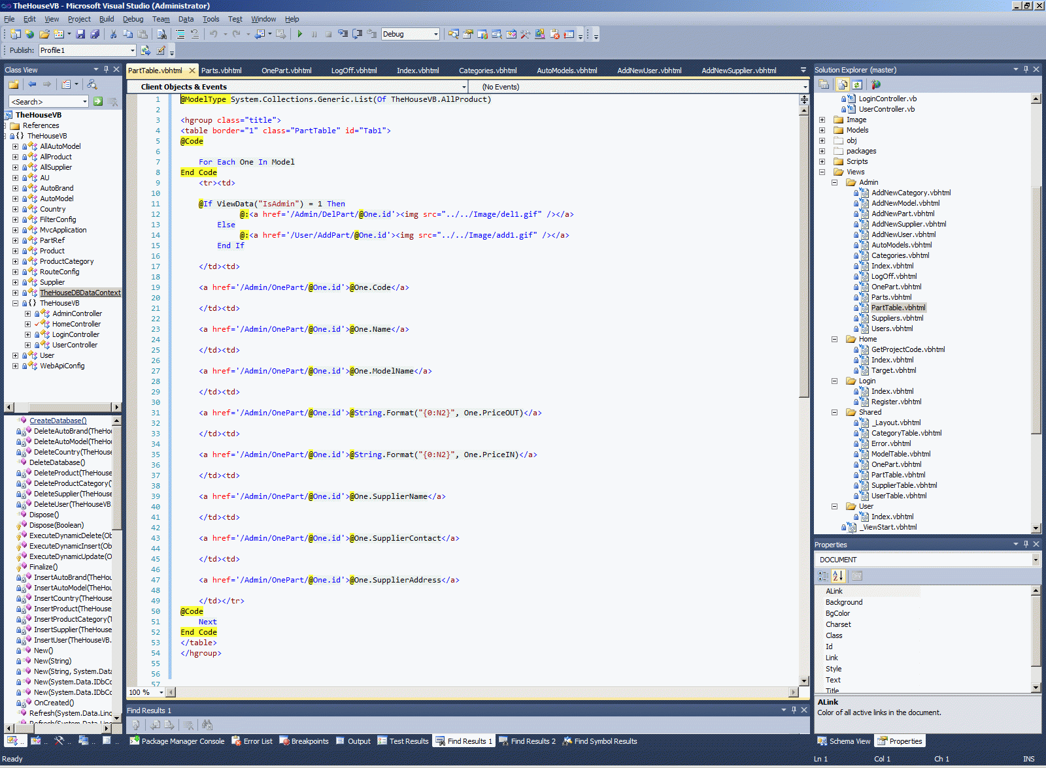Click Refresh in Solution Explorer toolbar

(857, 84)
